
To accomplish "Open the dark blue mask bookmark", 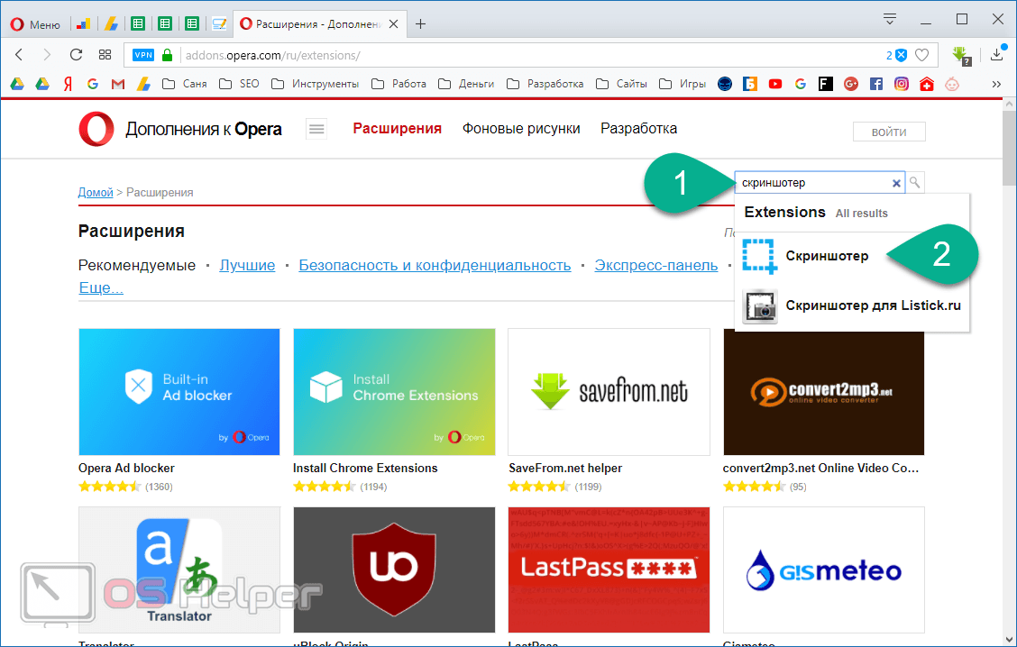I will point(725,84).
